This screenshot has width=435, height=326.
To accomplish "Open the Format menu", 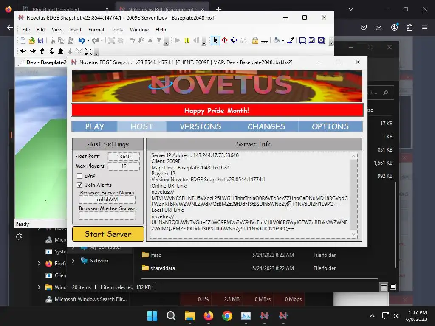I will [x=96, y=29].
